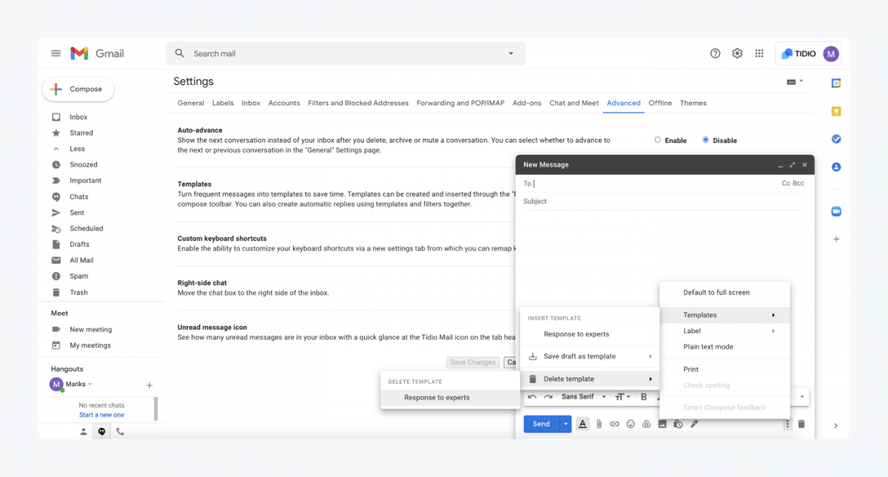Select Disable radio for Auto-advance
The width and height of the screenshot is (888, 477).
[706, 140]
